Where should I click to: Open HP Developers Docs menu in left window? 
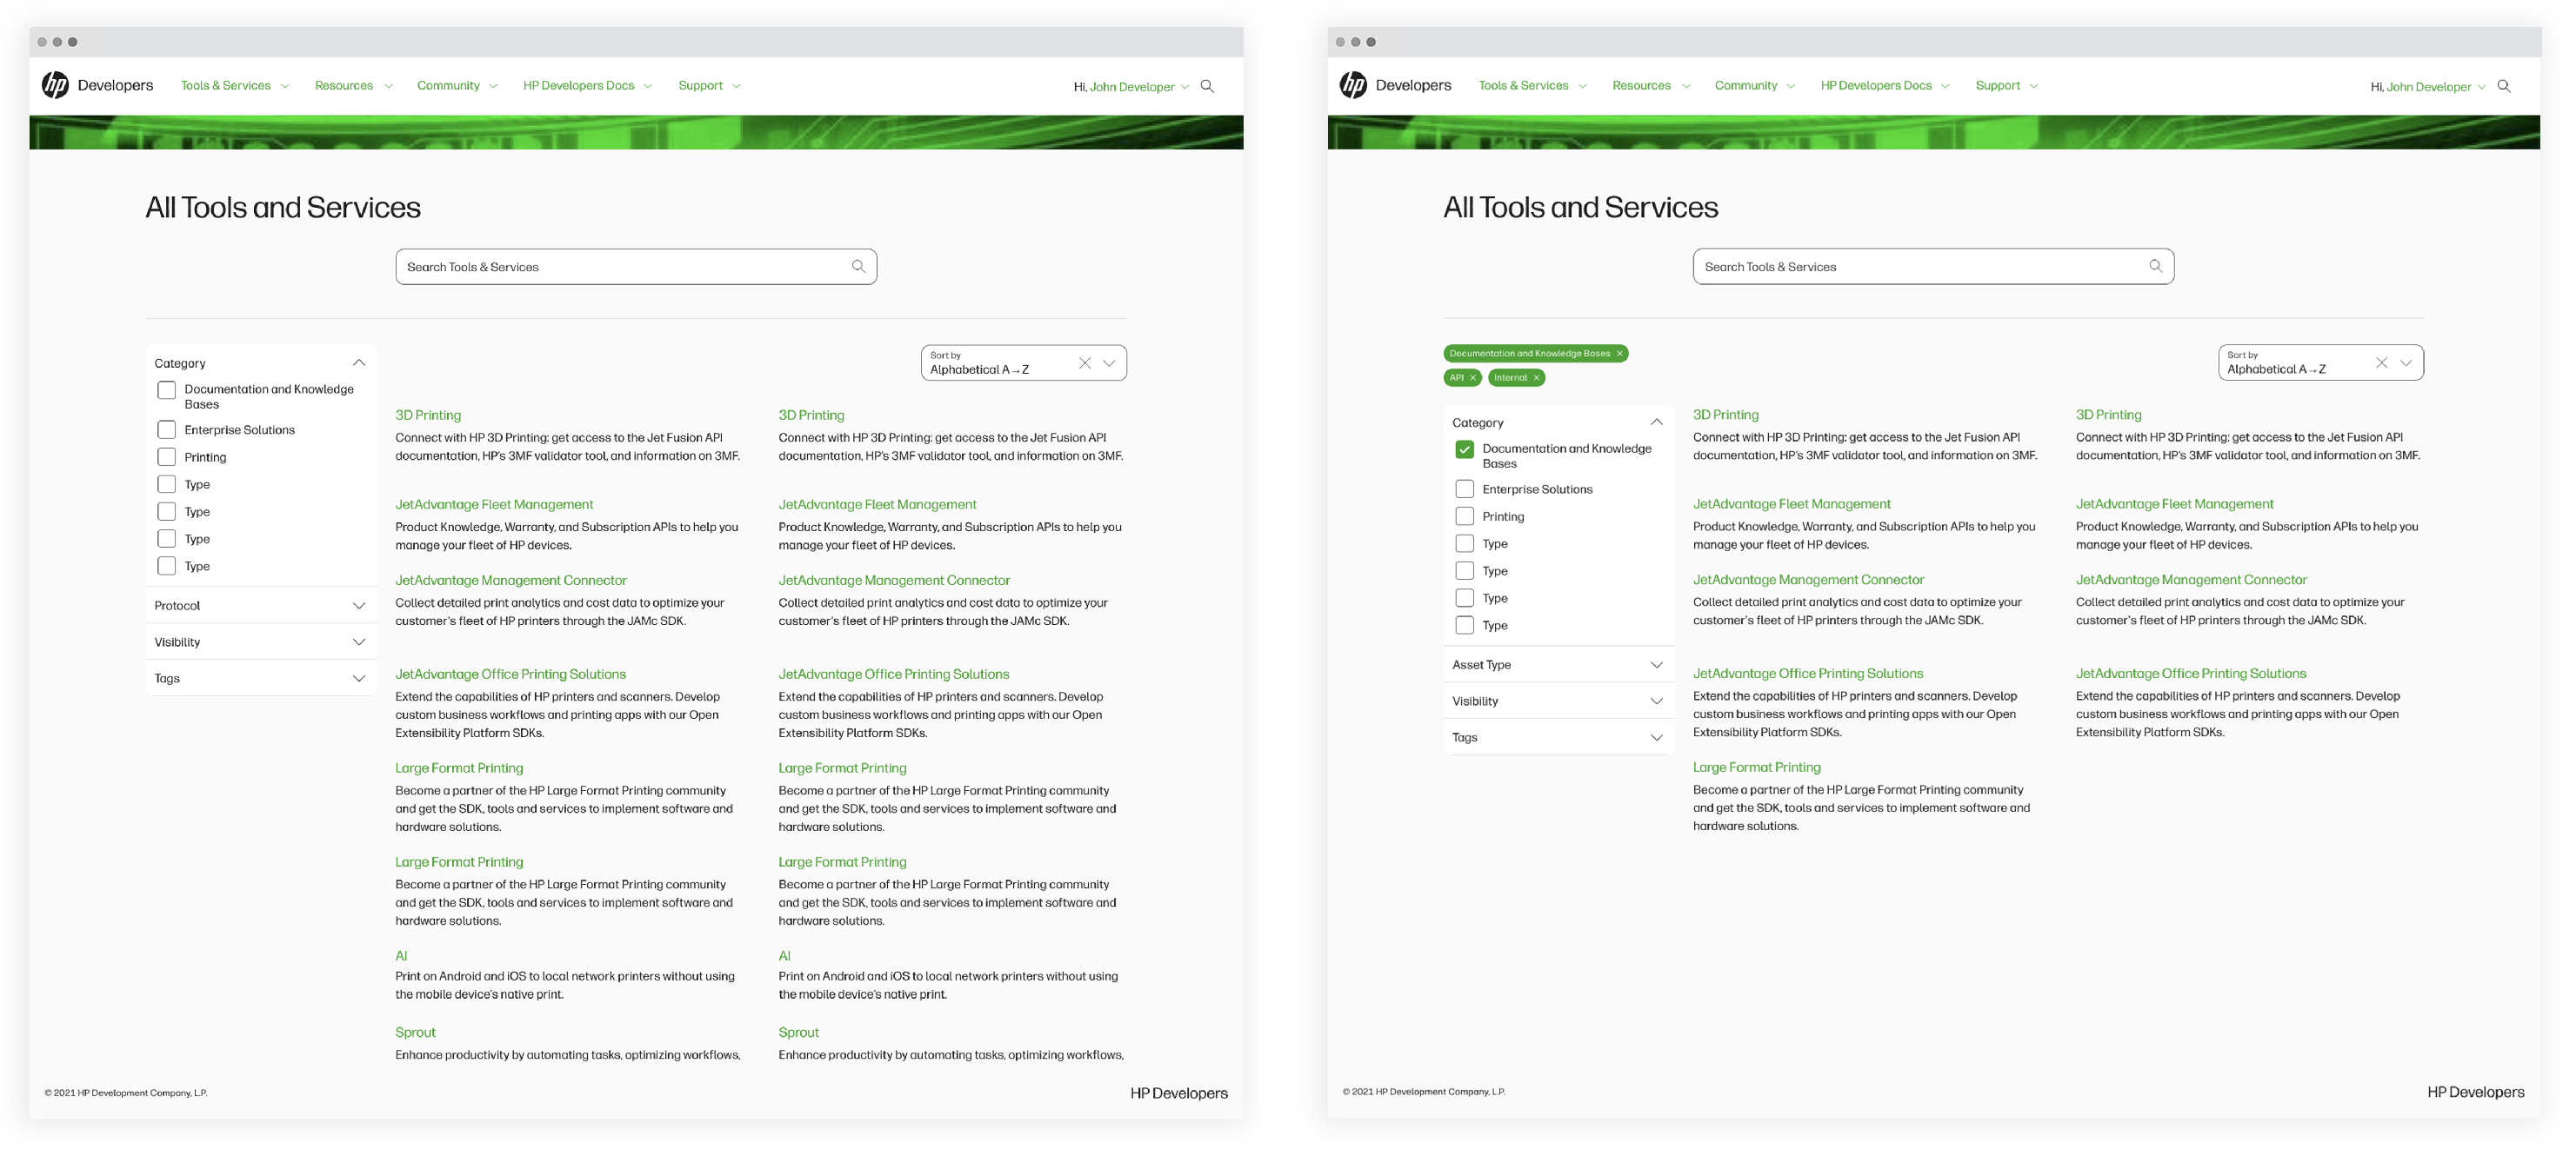tap(587, 86)
